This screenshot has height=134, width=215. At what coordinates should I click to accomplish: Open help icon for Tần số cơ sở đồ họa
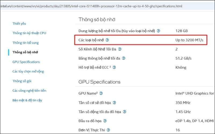(114, 103)
